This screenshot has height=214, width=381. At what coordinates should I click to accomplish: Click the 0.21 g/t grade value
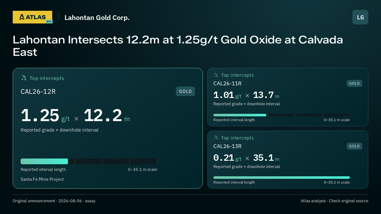click(x=227, y=158)
